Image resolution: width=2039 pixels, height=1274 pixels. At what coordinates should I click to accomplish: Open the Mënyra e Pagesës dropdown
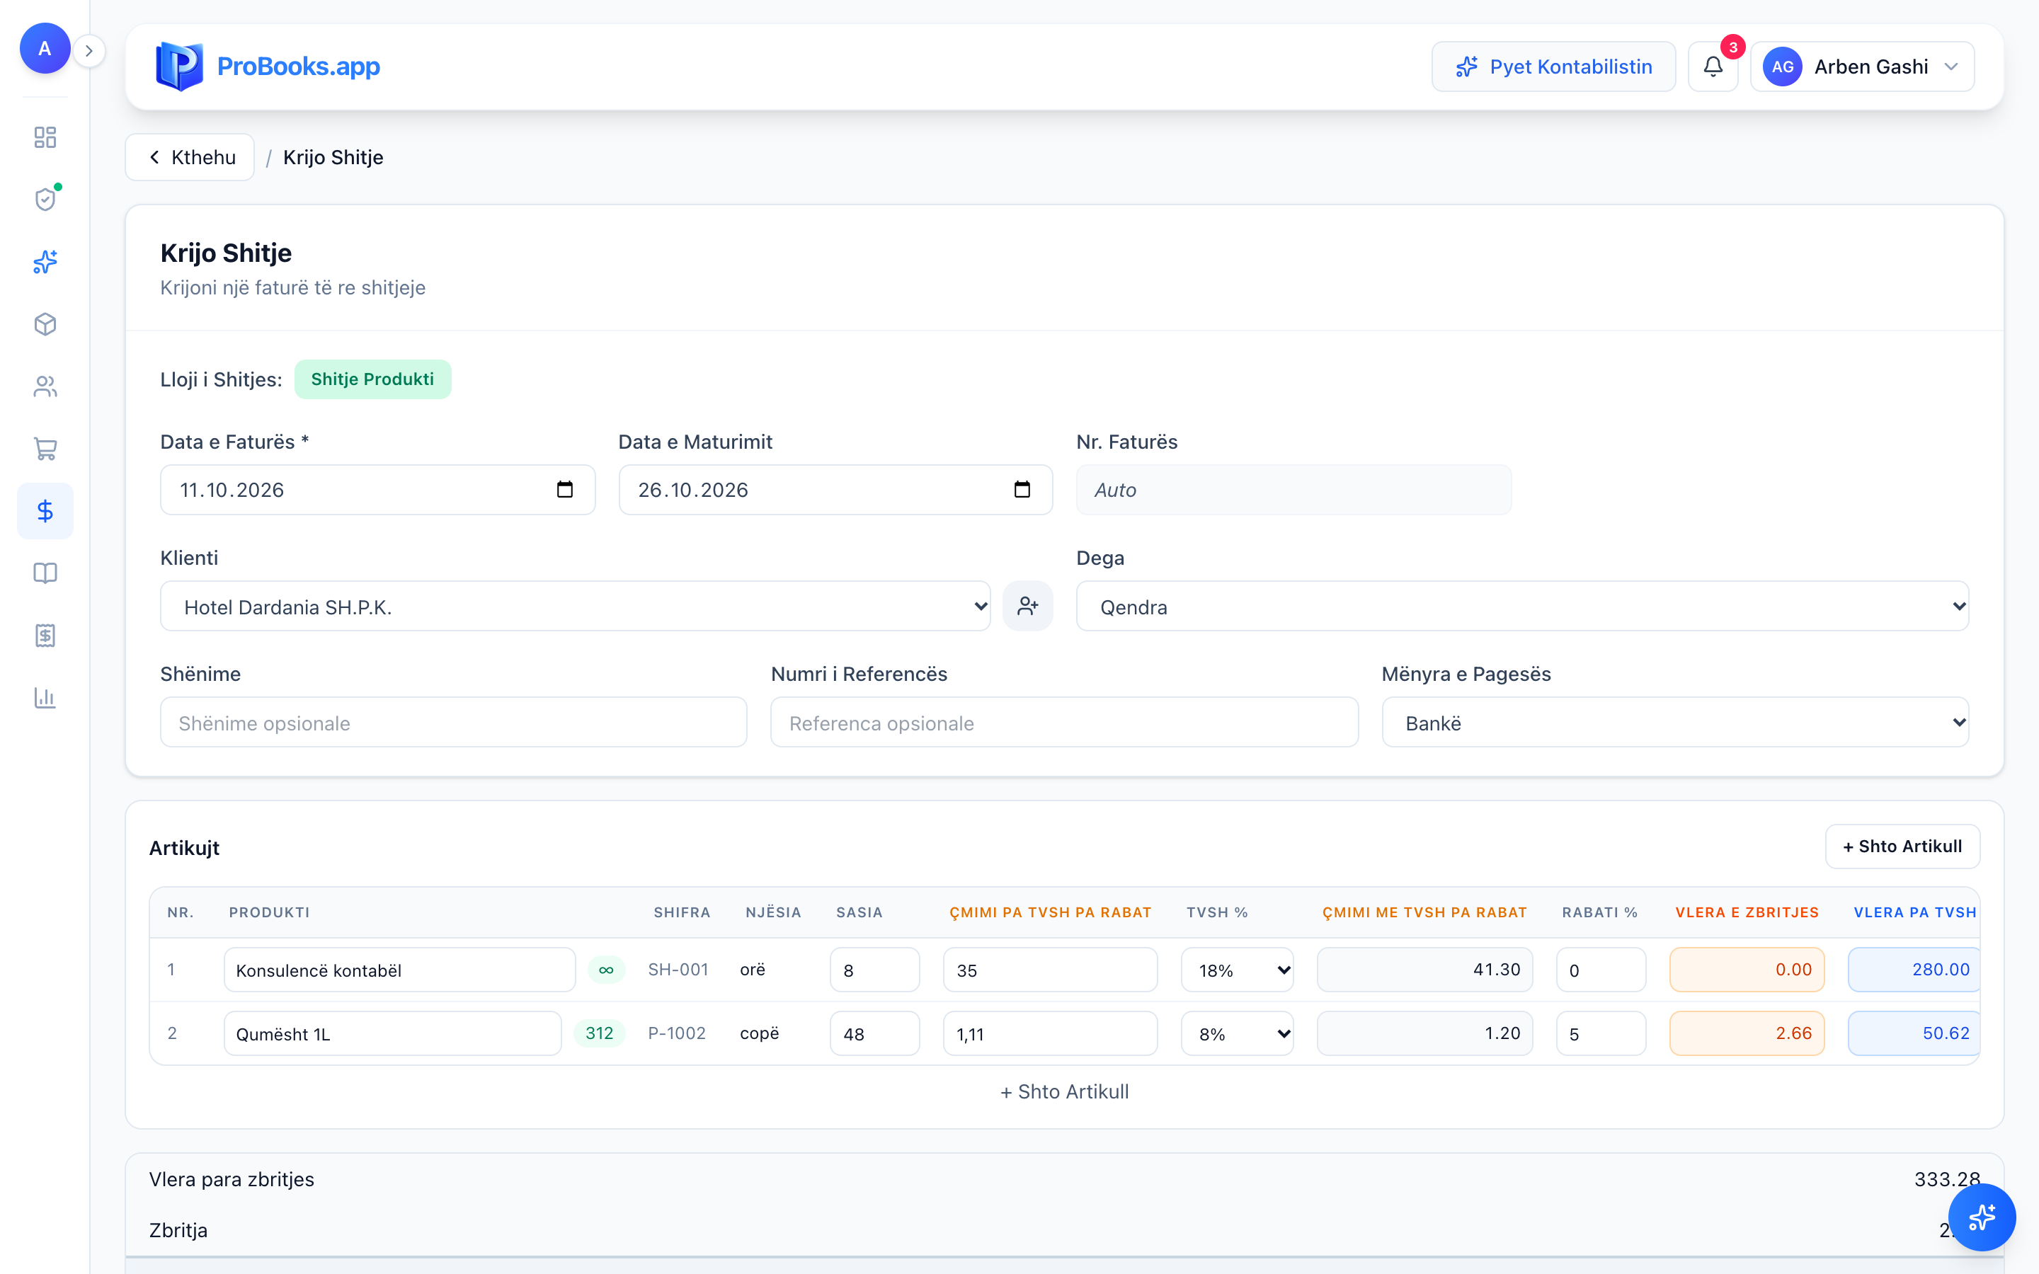coord(1675,722)
